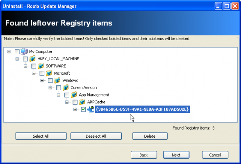Click the CurrentVersion registry folder icon
This screenshot has height=164, width=241.
66,88
